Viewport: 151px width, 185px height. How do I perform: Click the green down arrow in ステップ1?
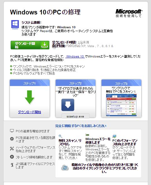30,97
